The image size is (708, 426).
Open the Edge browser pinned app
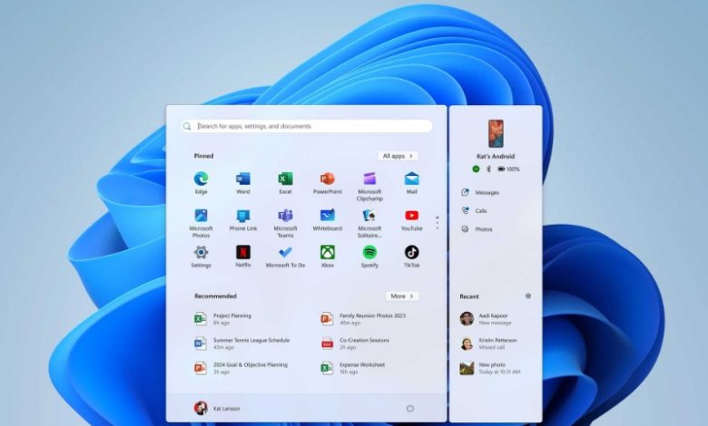(x=201, y=182)
